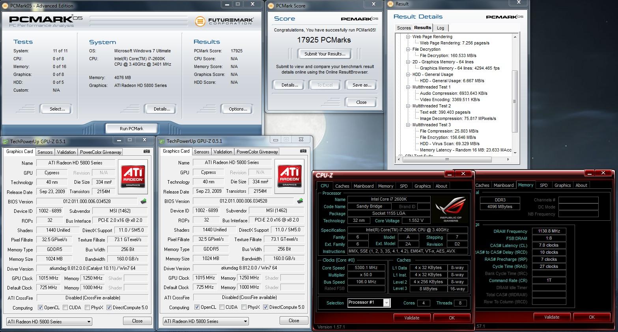The width and height of the screenshot is (618, 332).
Task: Toggle CUDA checkbox in left GPU-Z window
Action: (65, 308)
